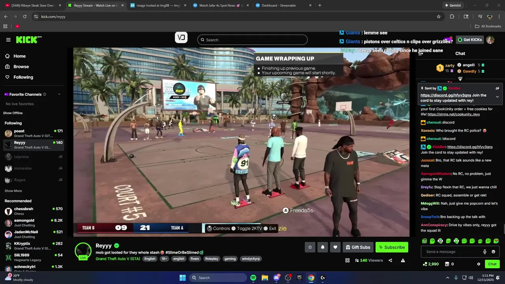Screen dimensions: 505x284
Task: Open Browse in sidebar
Action: 17,67
